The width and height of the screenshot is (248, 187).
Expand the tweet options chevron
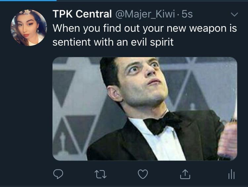point(234,15)
